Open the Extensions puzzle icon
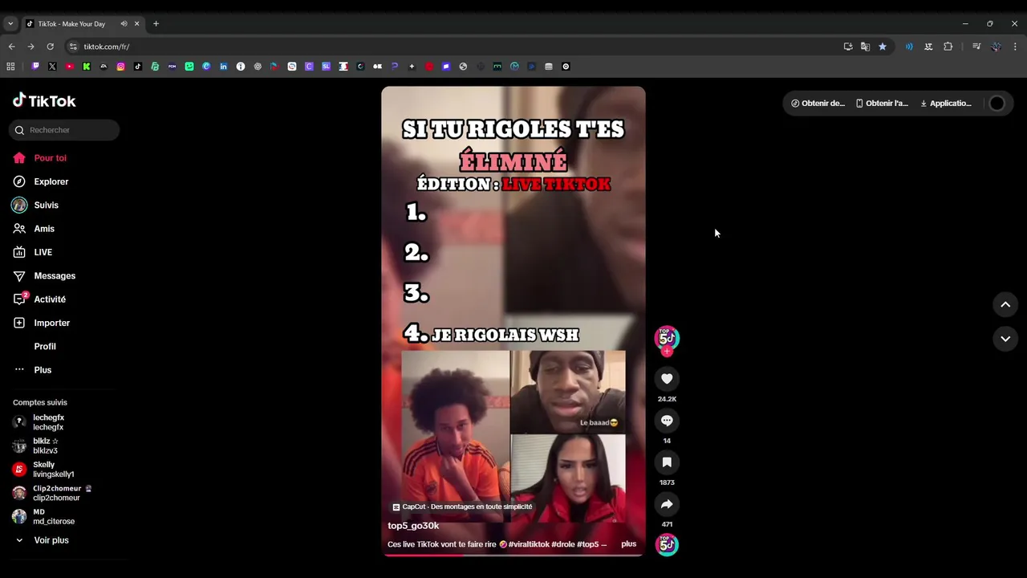This screenshot has height=578, width=1027. tap(948, 47)
